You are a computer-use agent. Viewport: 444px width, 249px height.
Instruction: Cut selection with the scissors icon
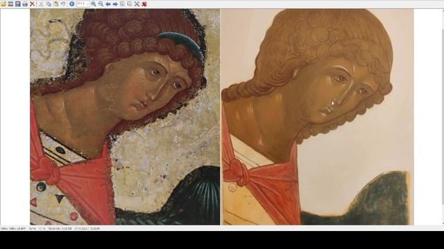41,4
